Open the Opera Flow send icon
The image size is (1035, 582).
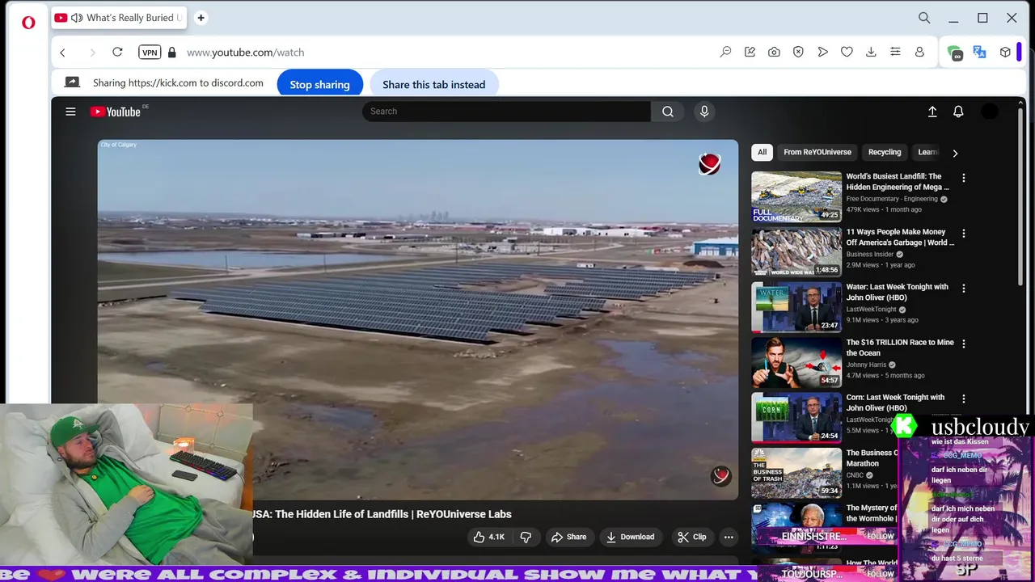822,52
